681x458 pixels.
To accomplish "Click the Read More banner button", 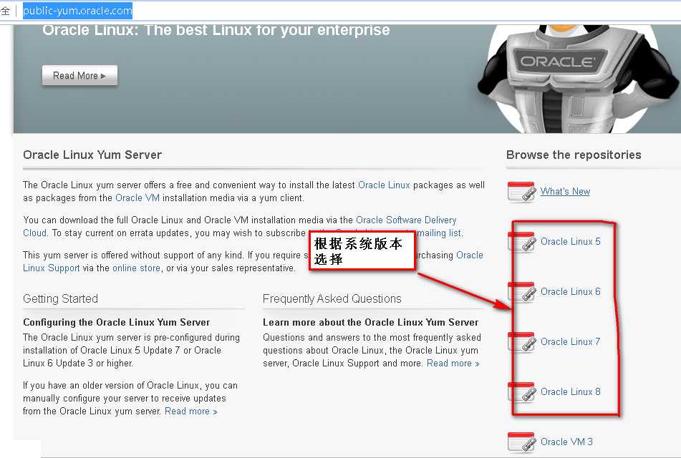I will pos(80,76).
